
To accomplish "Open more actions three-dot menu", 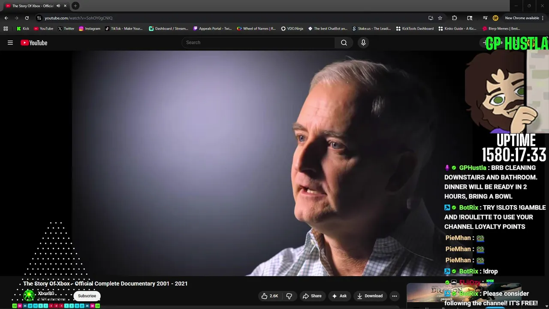I will [395, 296].
